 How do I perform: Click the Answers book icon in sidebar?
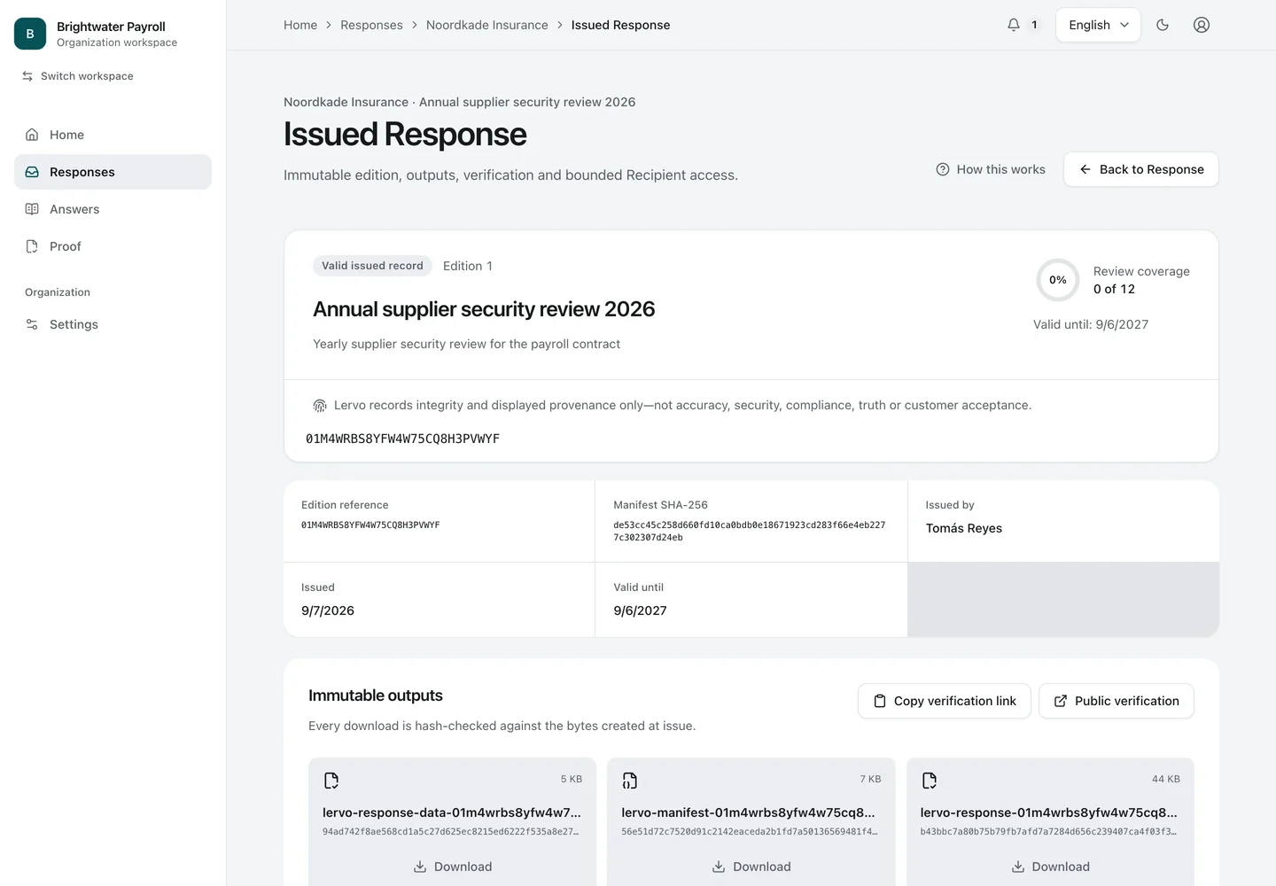tap(32, 209)
